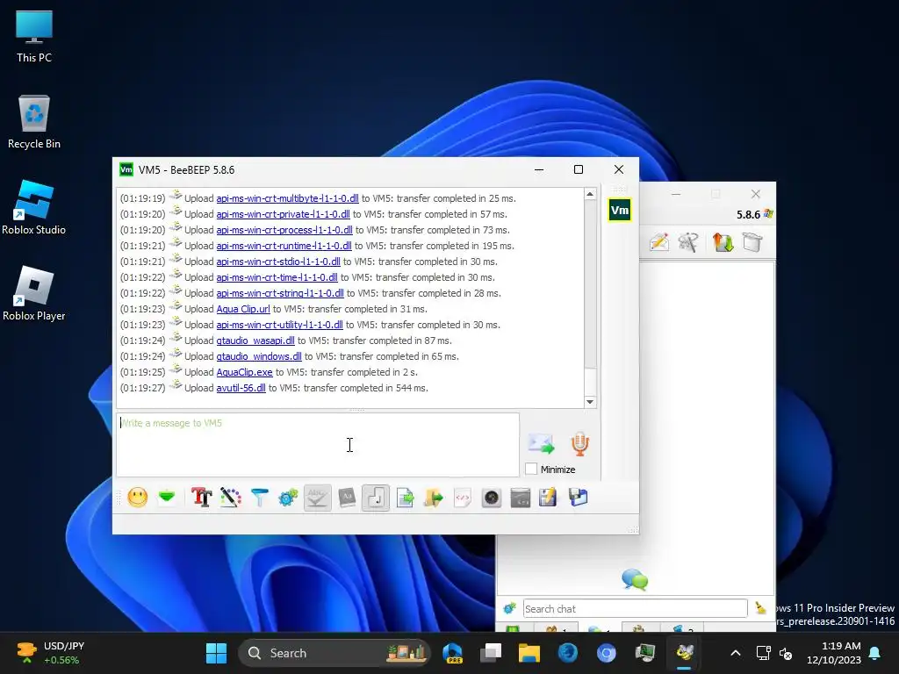899x674 pixels.
Task: Open api-ms-win-crt-multibyte-l1-1-0.dll link
Action: click(287, 198)
